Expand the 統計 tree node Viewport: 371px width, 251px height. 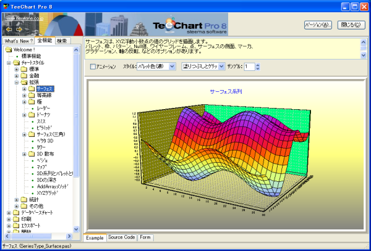(x=17, y=200)
